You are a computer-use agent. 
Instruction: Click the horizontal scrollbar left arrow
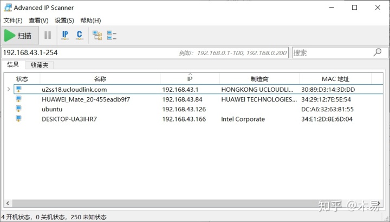click(x=8, y=204)
